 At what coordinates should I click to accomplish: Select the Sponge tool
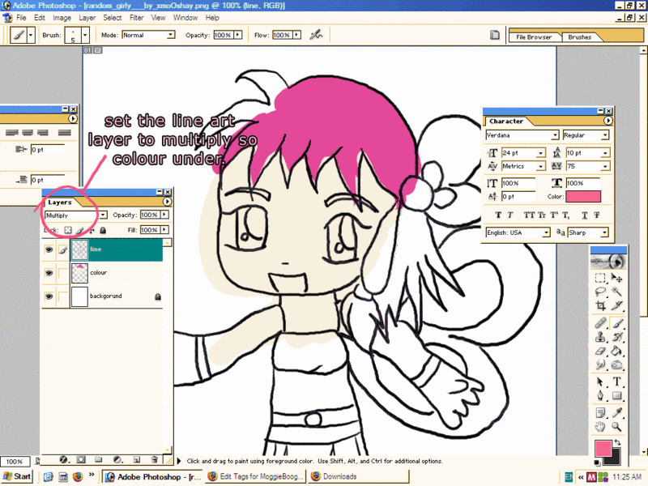pos(616,365)
